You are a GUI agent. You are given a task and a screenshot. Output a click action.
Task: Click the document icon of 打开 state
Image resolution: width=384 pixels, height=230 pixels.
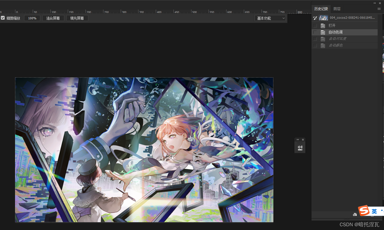coord(323,26)
